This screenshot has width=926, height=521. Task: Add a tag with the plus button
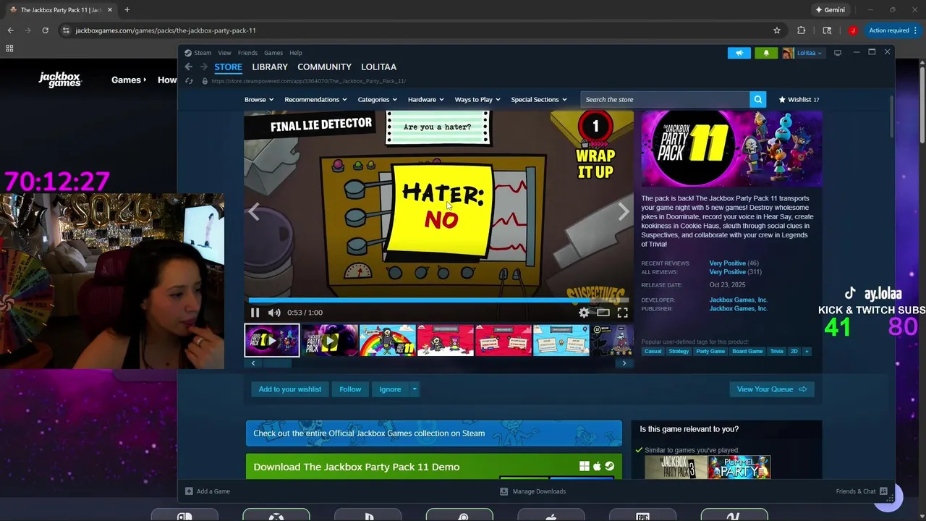click(807, 351)
